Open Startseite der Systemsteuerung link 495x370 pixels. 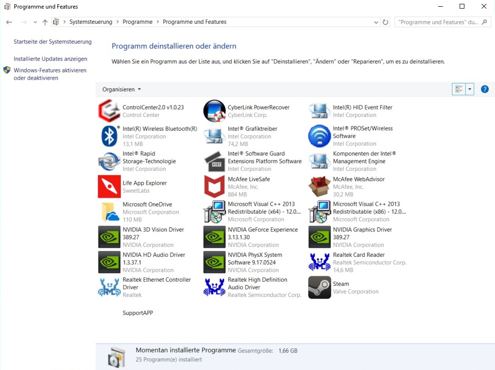click(x=53, y=42)
